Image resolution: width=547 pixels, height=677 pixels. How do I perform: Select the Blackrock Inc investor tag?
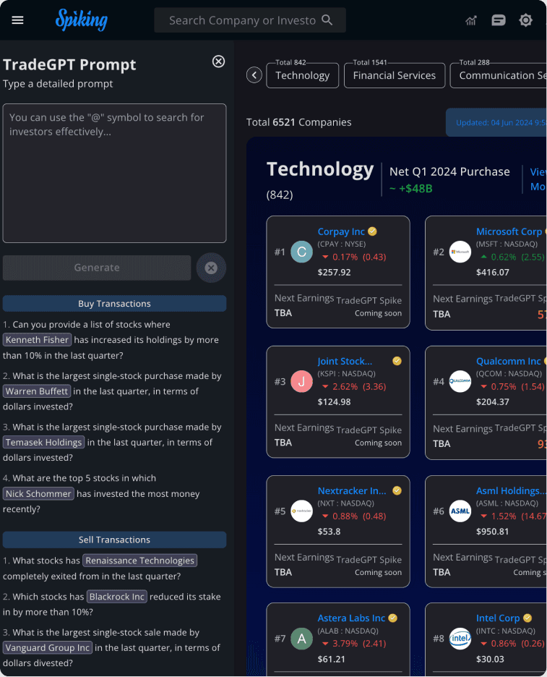tap(117, 597)
